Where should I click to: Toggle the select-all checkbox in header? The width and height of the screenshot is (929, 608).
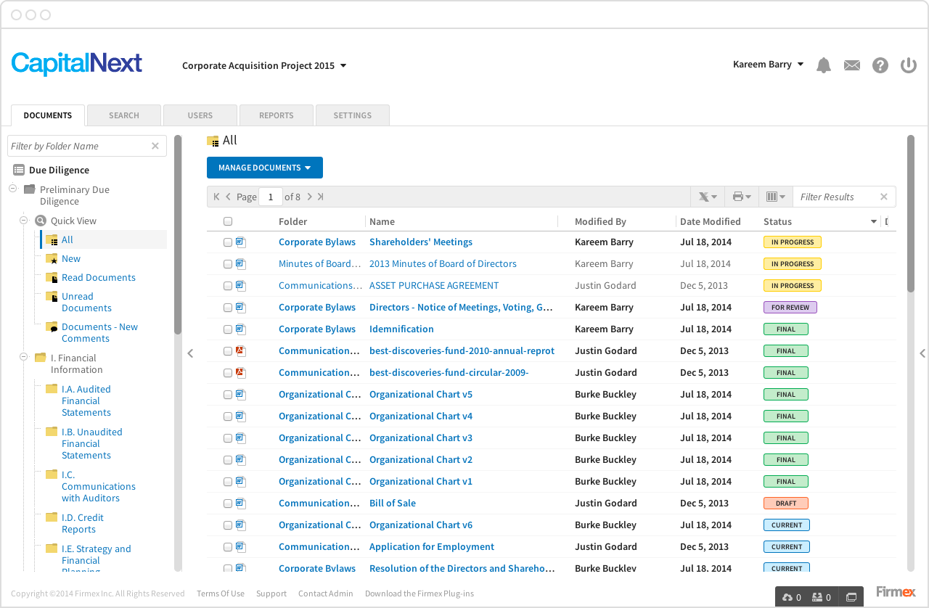pyautogui.click(x=228, y=221)
